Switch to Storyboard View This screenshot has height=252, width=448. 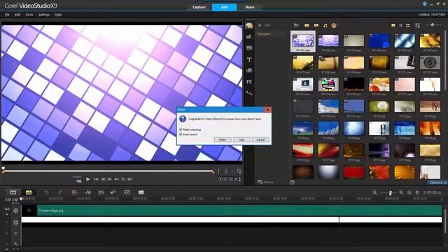(13, 192)
